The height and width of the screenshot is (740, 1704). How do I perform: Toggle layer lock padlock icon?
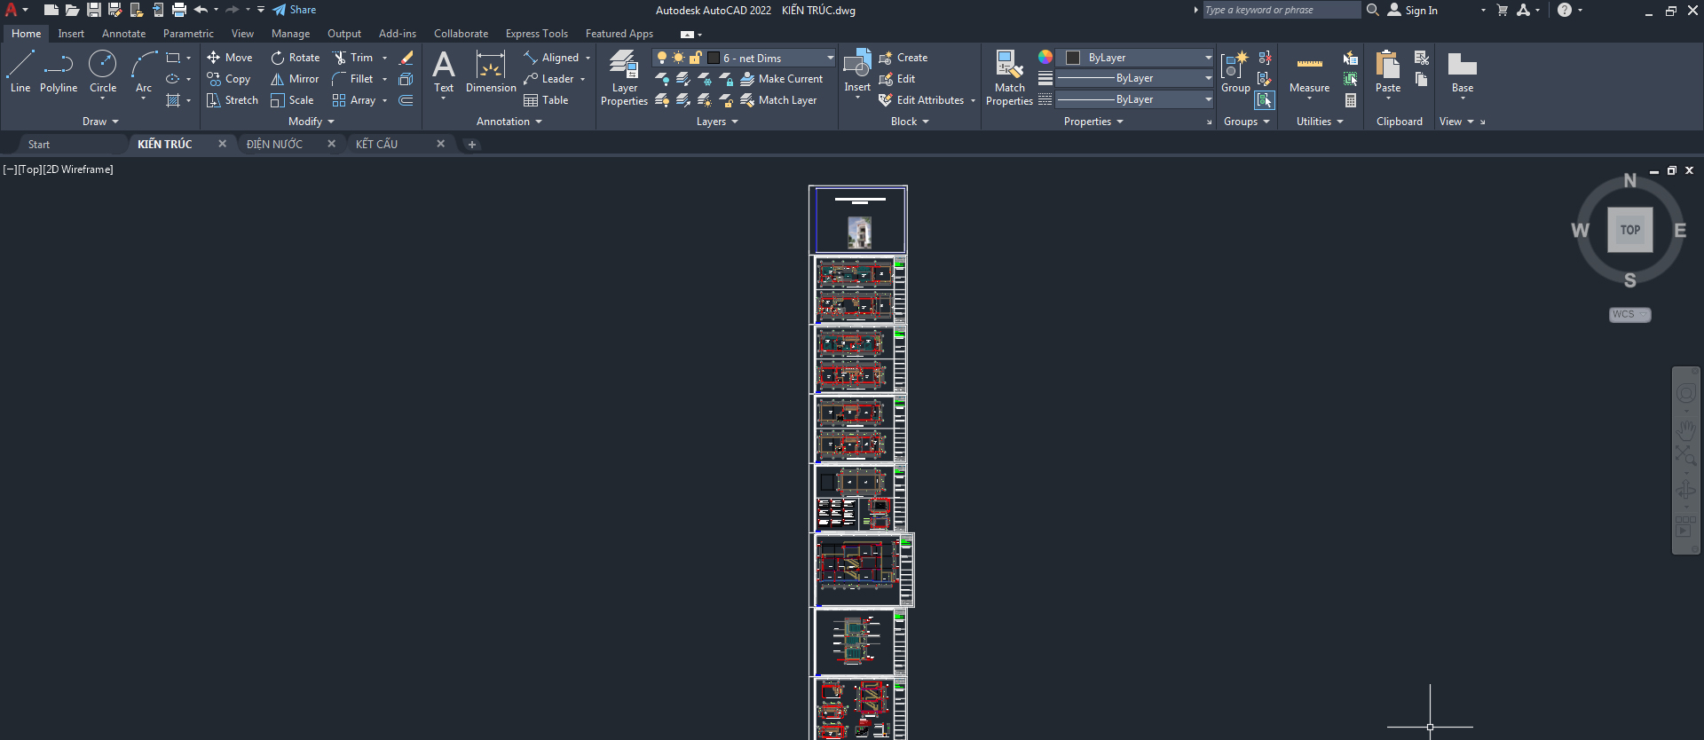[x=696, y=58]
